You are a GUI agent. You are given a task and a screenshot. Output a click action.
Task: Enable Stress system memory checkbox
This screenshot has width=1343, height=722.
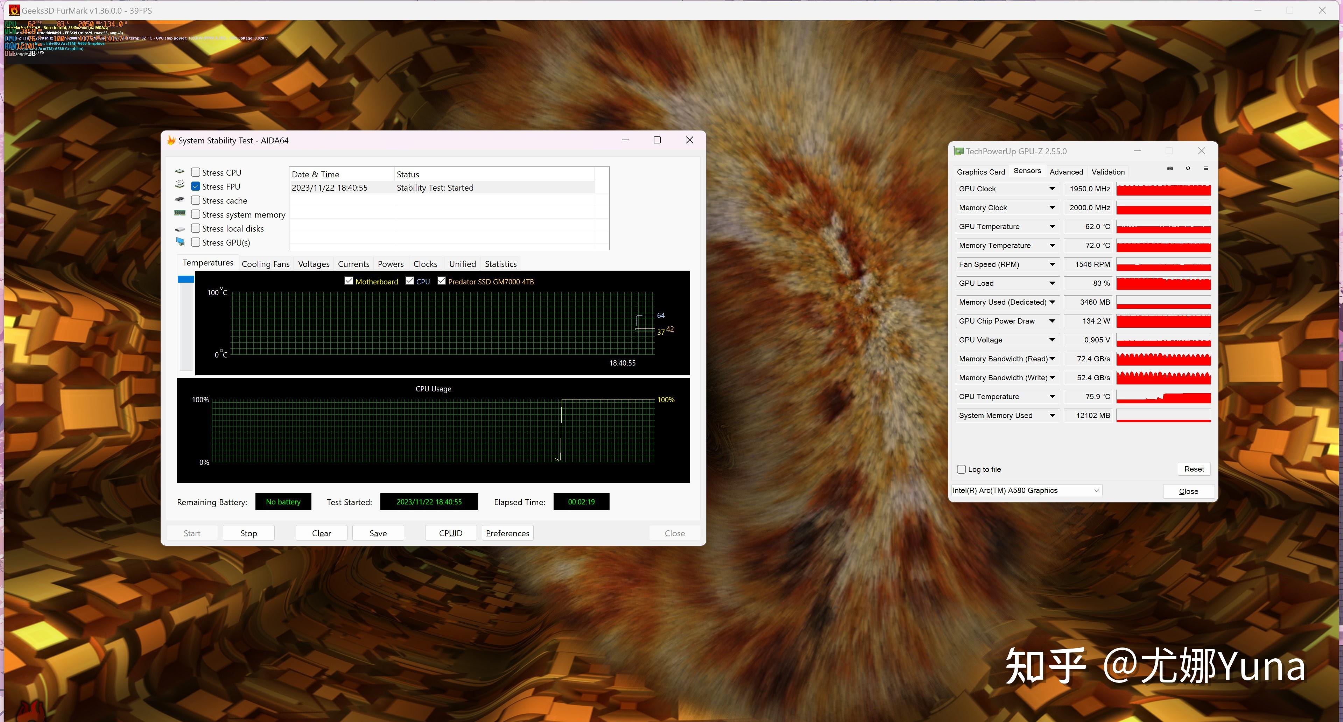195,214
